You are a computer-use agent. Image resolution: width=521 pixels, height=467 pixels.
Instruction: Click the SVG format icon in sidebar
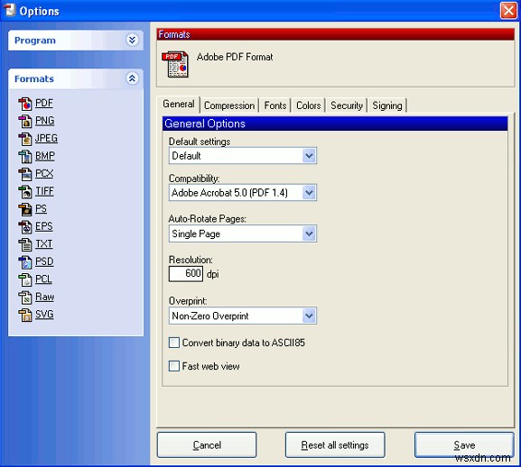tap(25, 315)
